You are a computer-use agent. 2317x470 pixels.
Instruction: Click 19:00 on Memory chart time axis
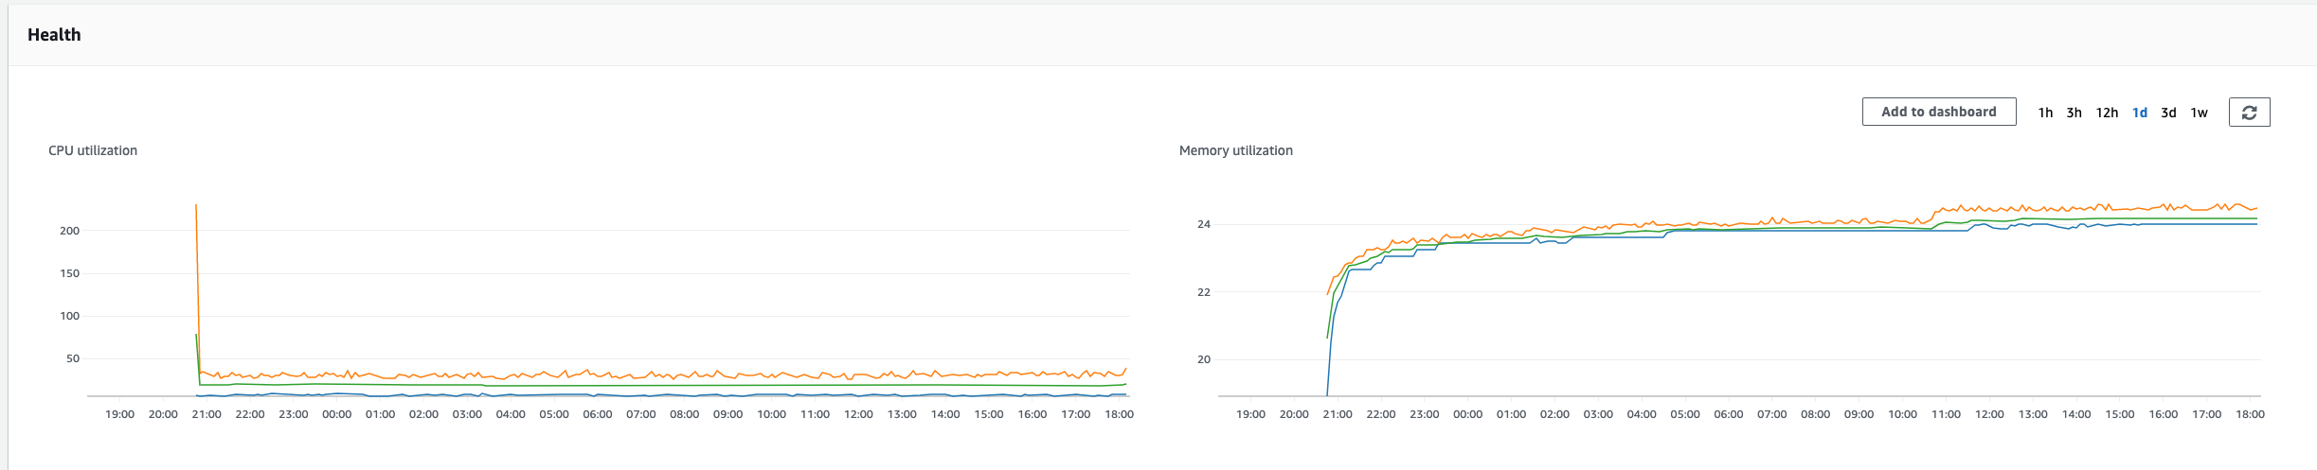click(x=1250, y=414)
